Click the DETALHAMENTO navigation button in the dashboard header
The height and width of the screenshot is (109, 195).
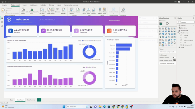(47, 20)
